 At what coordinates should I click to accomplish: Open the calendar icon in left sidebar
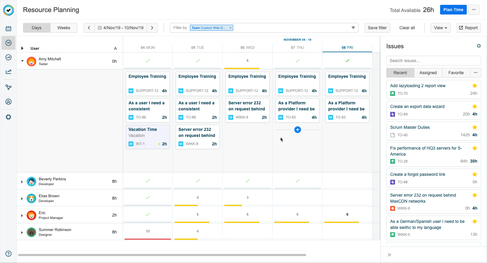[8, 28]
